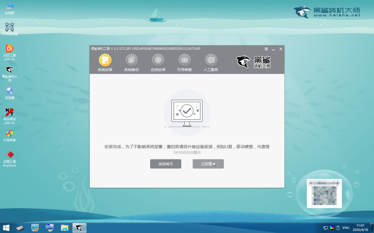Open File Explorer from taskbar
374x233 pixels.
[64, 228]
